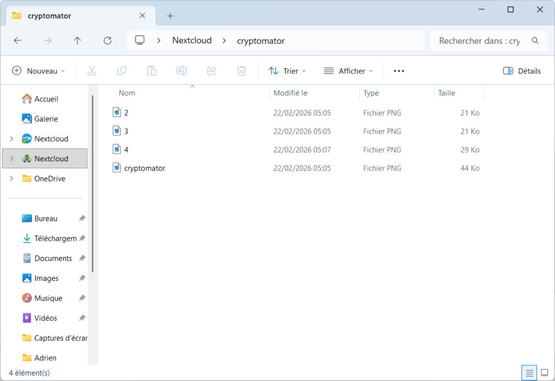Toggle the Détails pane
This screenshot has height=381, width=555.
(521, 70)
